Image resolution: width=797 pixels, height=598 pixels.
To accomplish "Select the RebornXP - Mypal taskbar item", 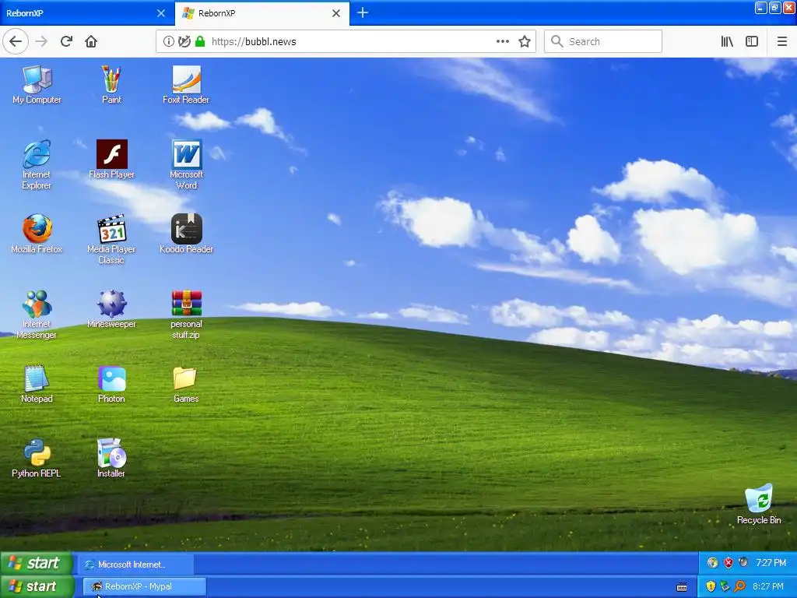I will click(145, 586).
